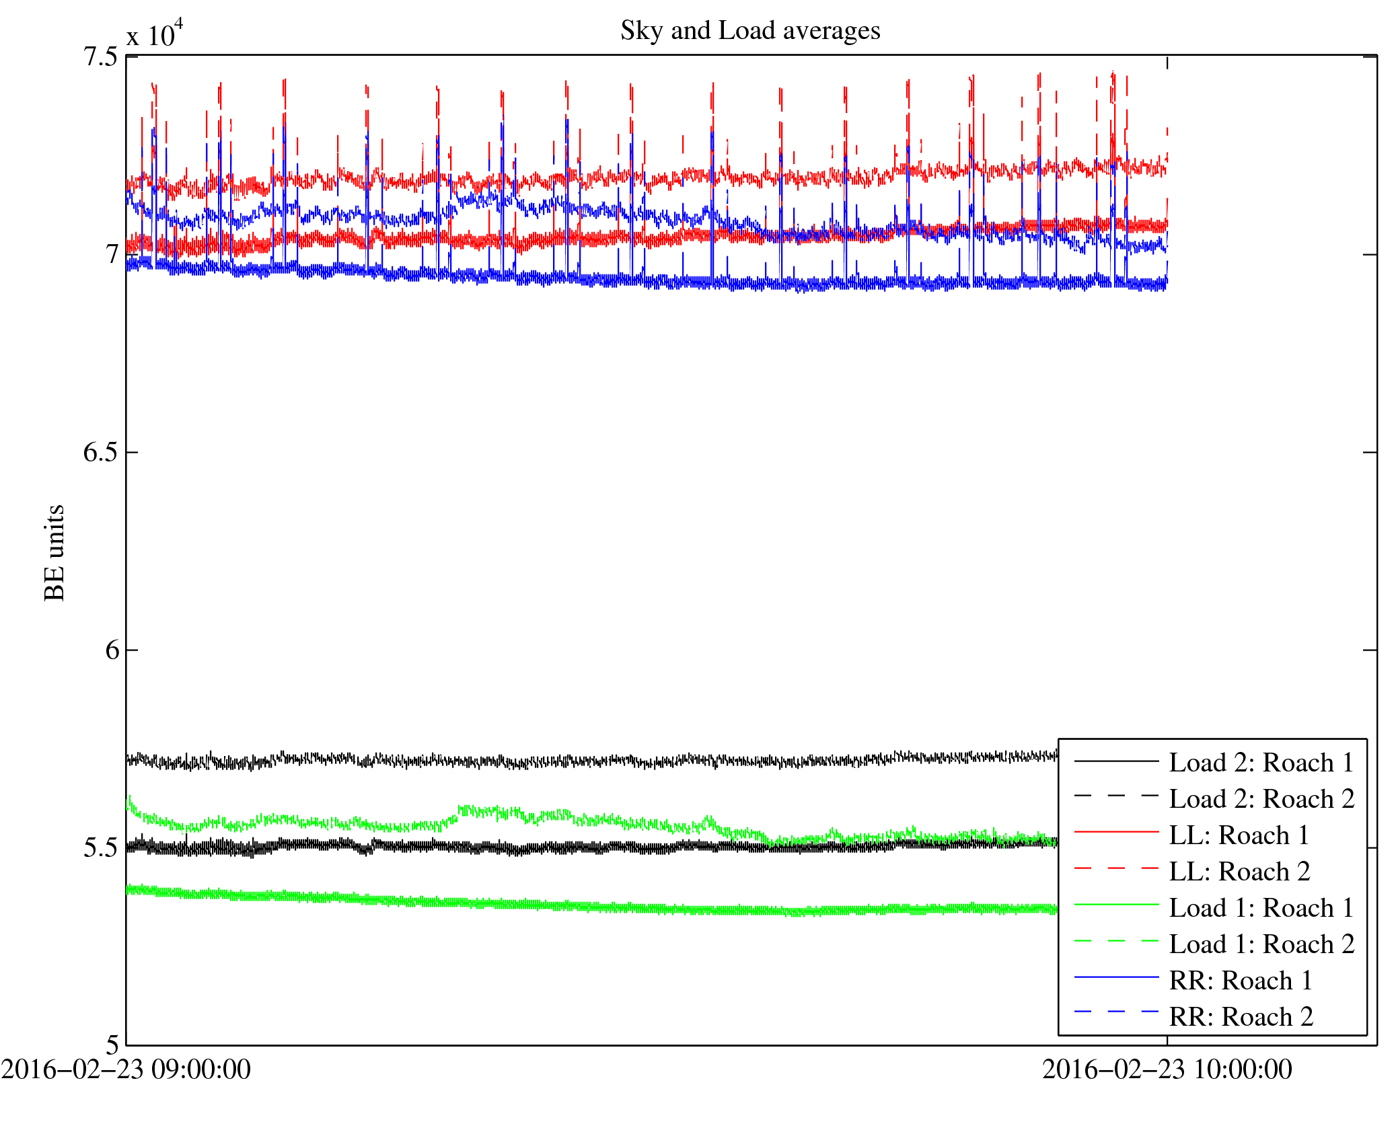This screenshot has height=1132, width=1396.
Task: Click the 'BE units' y-axis label
Action: (x=54, y=552)
